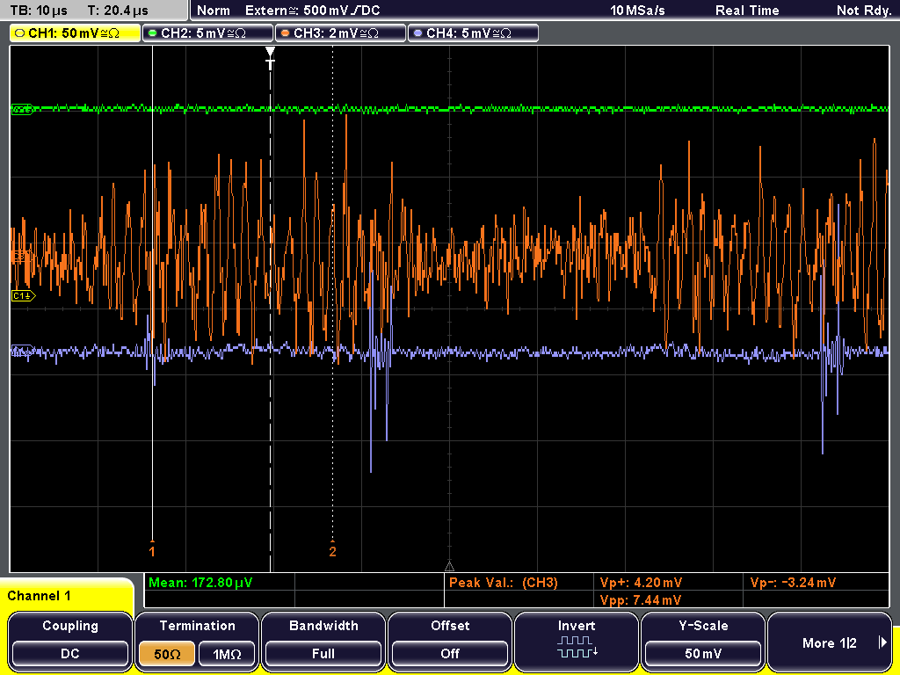This screenshot has width=900, height=675.
Task: Click the time reference triangle at bottom
Action: click(x=449, y=567)
